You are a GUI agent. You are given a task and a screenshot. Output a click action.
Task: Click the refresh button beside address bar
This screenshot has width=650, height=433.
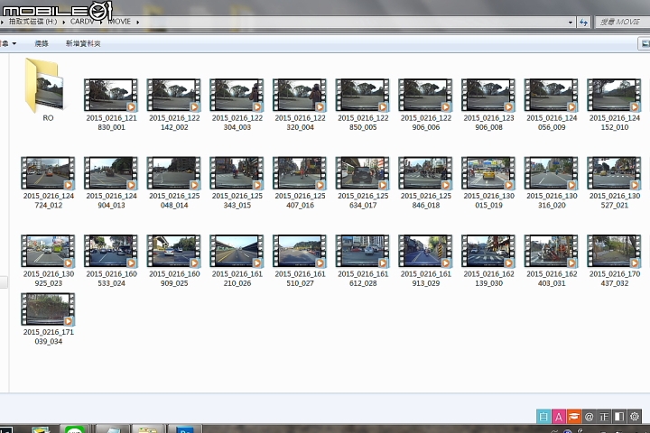coord(584,23)
